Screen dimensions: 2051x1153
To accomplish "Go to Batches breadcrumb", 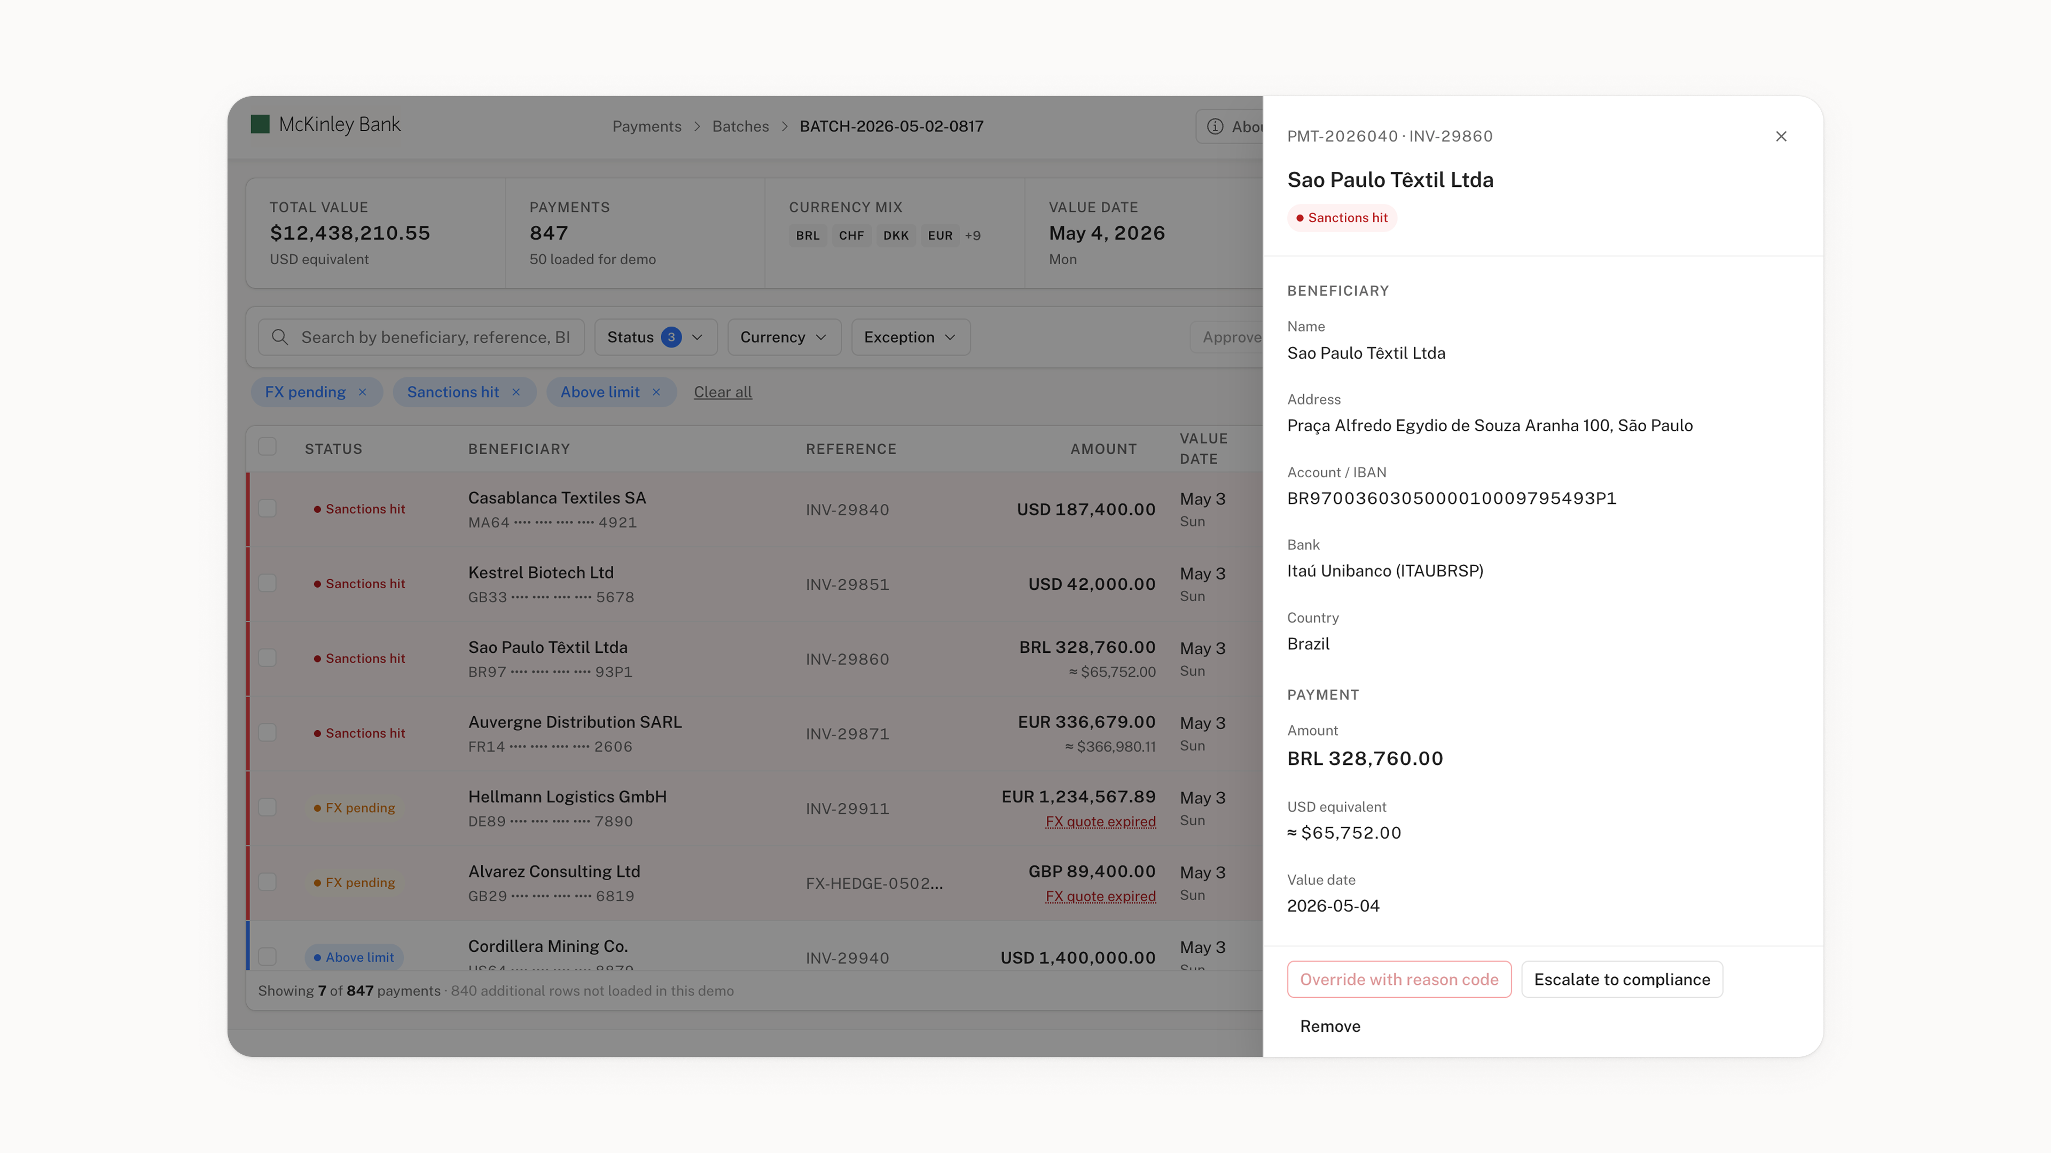I will pos(740,127).
